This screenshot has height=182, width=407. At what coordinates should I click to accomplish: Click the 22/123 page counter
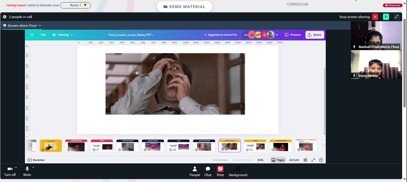295,160
